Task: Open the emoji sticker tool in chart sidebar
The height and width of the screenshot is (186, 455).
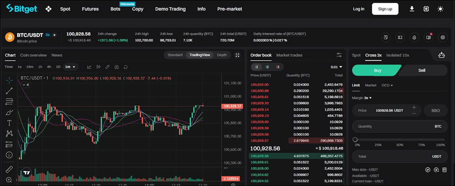Action: point(9,155)
